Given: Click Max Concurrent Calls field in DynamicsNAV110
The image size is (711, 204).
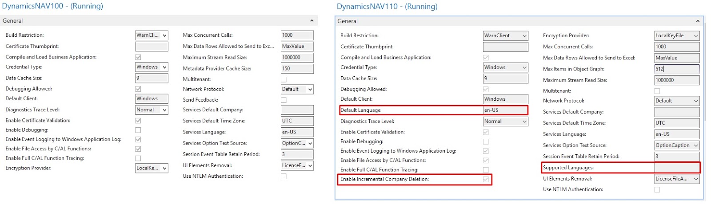Looking at the screenshot, I should point(677,47).
